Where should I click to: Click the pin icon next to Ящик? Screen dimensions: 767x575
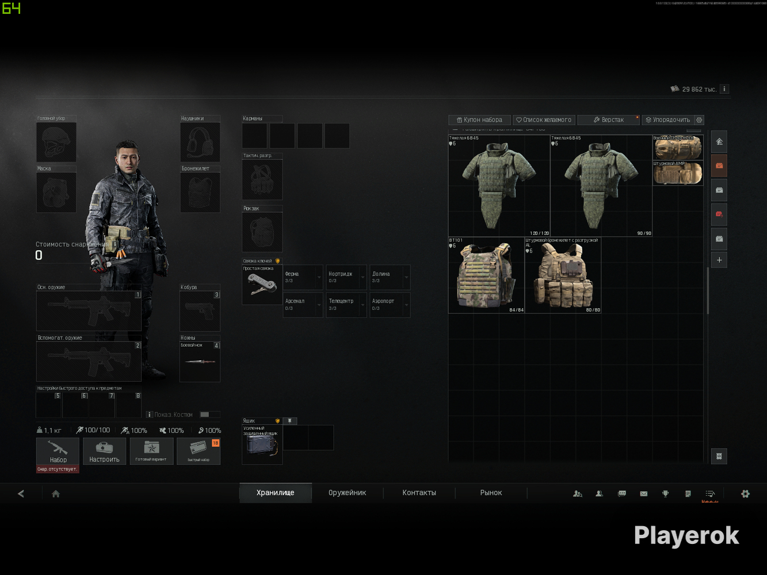[290, 421]
